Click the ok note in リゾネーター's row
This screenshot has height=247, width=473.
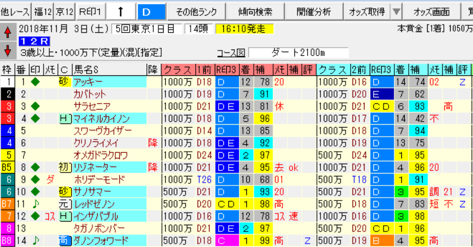293,167
